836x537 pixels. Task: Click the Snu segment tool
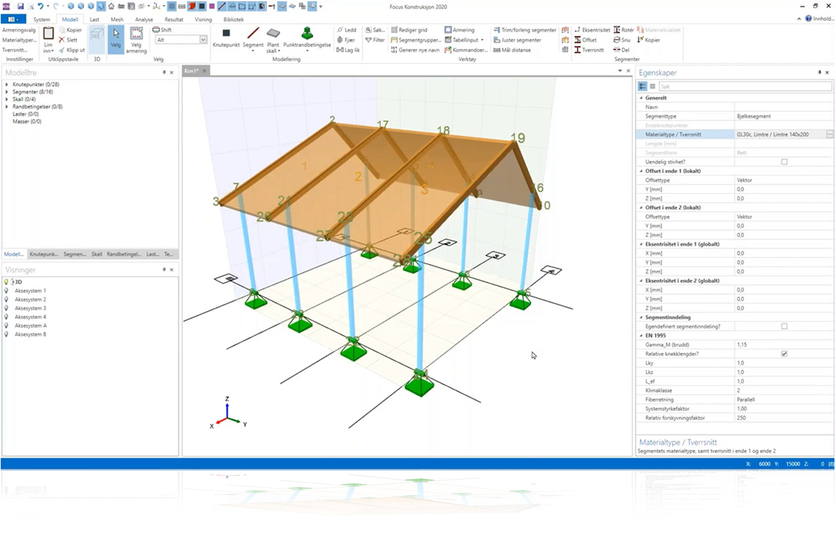[622, 40]
